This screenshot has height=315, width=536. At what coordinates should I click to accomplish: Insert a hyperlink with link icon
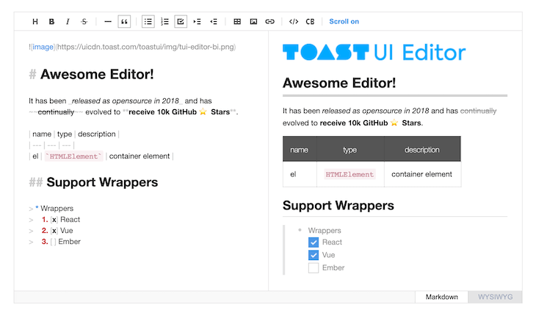pos(269,21)
